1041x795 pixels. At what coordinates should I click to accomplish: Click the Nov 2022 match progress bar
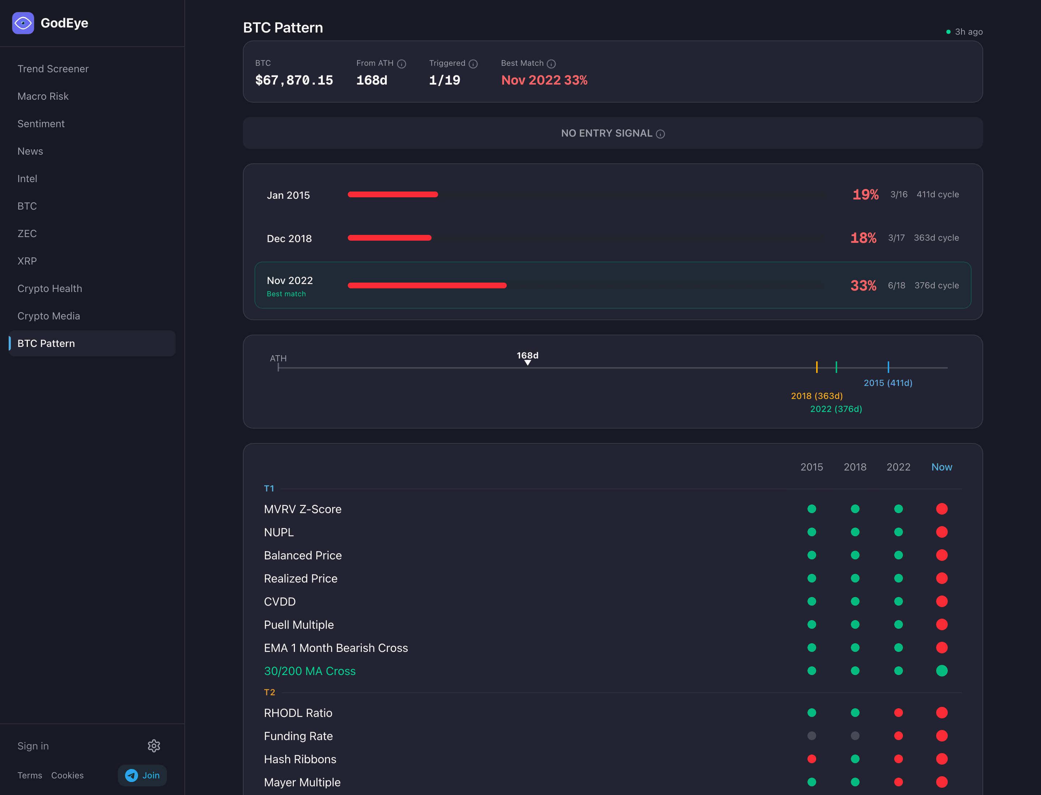[x=427, y=285]
